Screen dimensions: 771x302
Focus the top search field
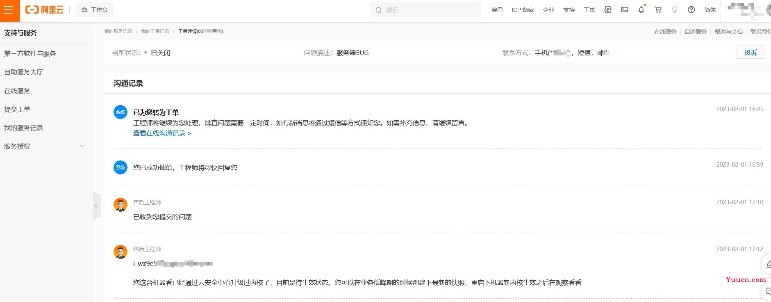click(x=425, y=10)
